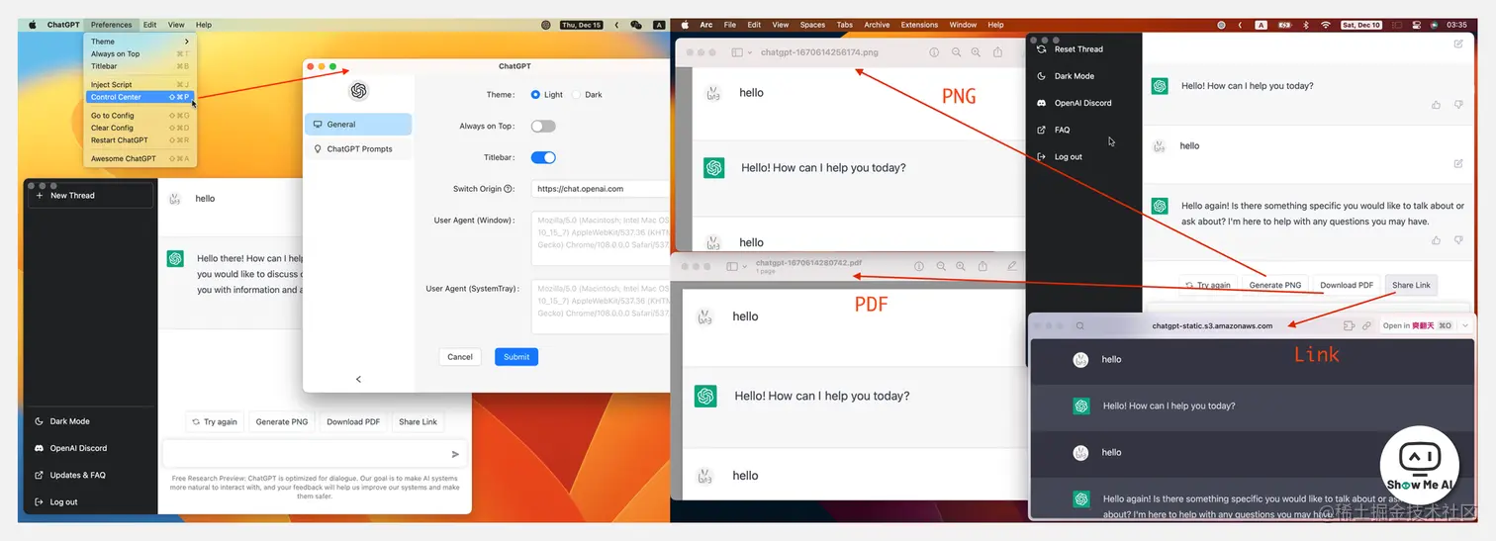Viewport: 1496px width, 541px height.
Task: Click Generate PNG in left ChatGPT window
Action: 282,422
